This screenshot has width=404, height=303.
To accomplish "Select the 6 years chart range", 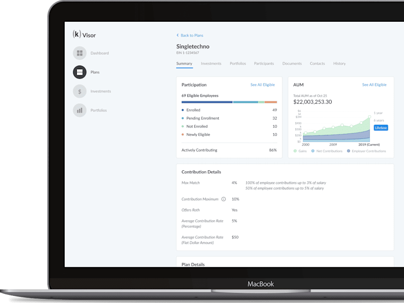I will (x=379, y=120).
